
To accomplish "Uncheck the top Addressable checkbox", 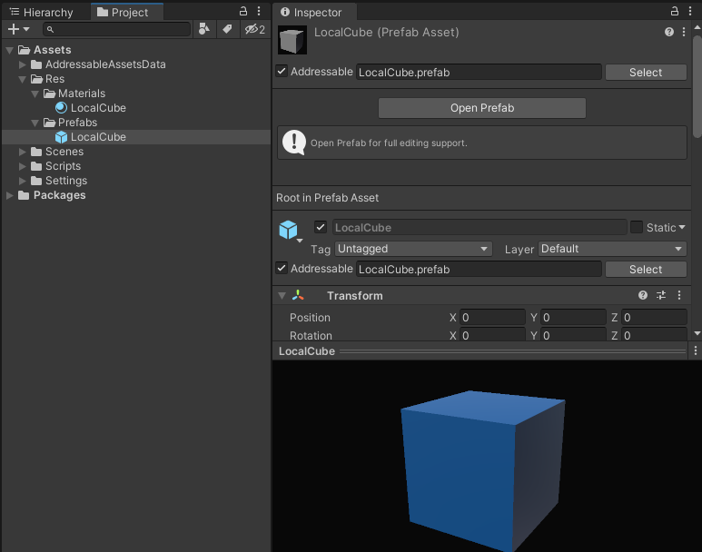I will pos(282,71).
